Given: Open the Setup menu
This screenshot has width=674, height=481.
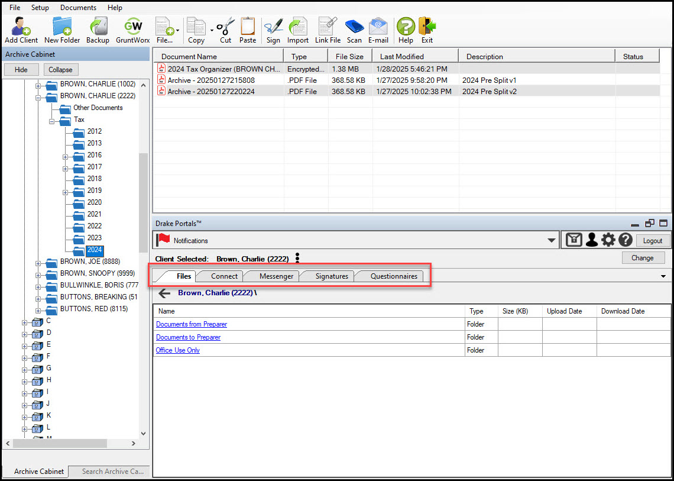Looking at the screenshot, I should click(x=40, y=8).
